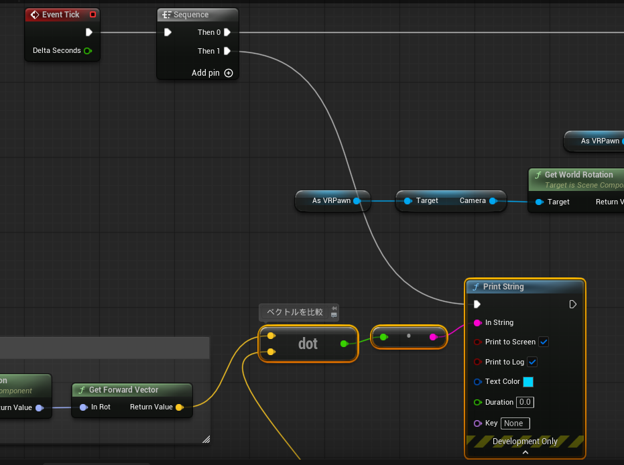Viewport: 624px width, 465px height.
Task: Click Print String input execution pin
Action: (477, 304)
